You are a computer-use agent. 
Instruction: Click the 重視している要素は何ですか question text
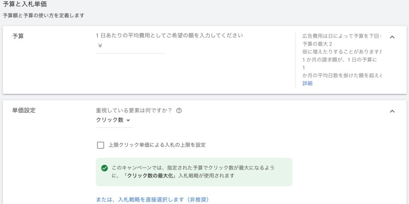(134, 111)
